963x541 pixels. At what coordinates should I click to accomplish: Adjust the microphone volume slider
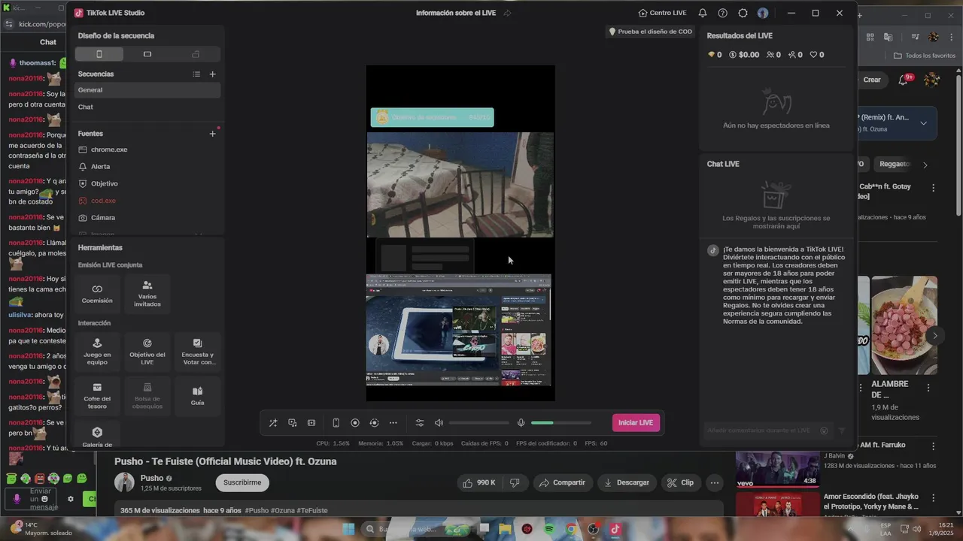coord(561,423)
